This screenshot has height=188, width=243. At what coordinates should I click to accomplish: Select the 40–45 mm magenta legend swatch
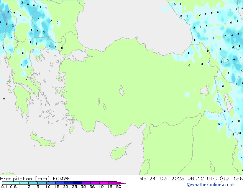[x=104, y=183]
